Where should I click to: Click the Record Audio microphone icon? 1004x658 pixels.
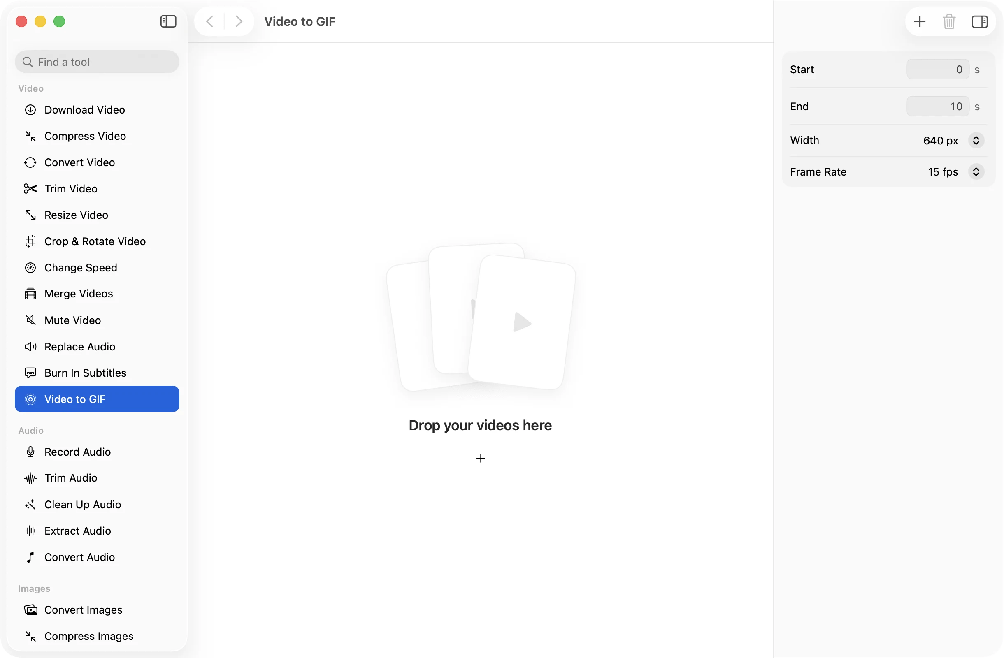coord(30,452)
